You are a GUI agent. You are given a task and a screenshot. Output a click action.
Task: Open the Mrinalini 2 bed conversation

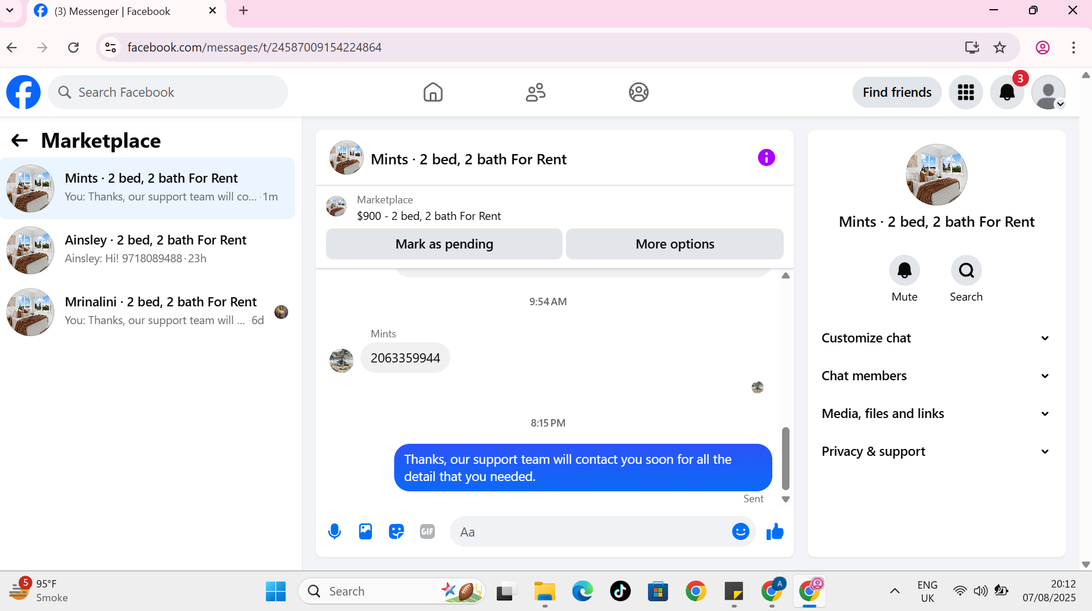coord(148,312)
